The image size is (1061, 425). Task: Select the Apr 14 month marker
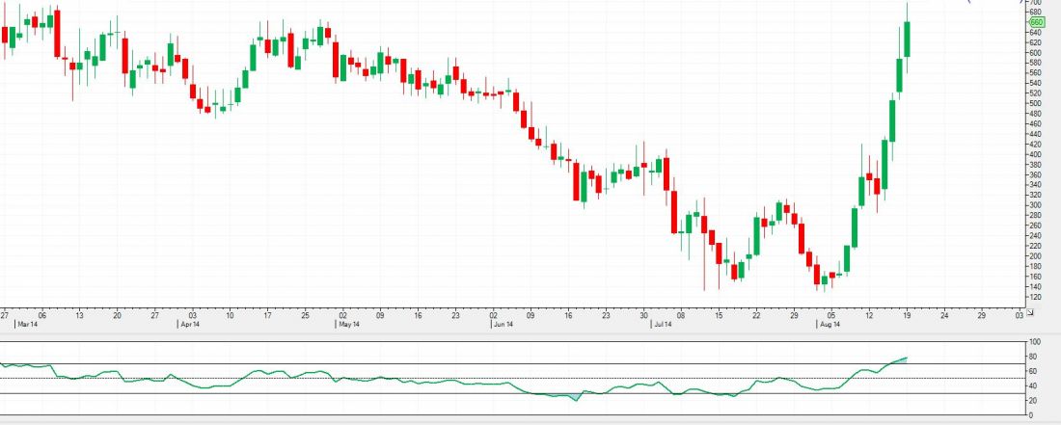click(x=189, y=326)
